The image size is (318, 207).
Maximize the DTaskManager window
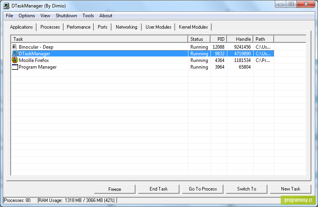click(291, 4)
